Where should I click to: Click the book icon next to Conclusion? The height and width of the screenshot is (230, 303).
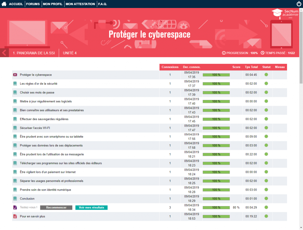tap(15, 199)
